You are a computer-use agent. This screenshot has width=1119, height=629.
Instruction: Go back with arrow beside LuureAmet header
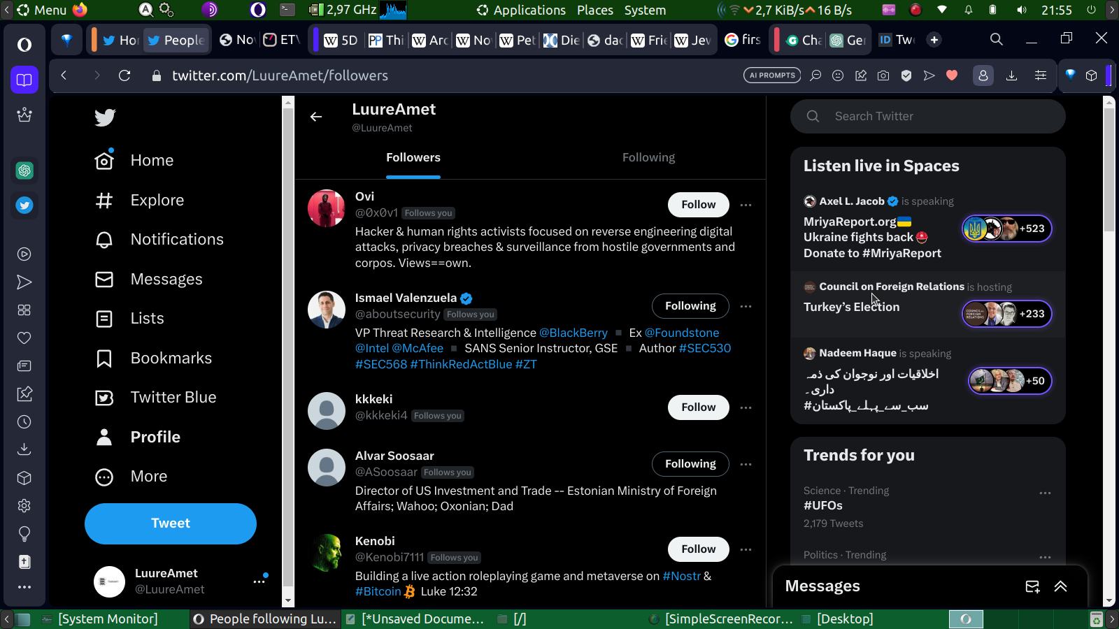(x=316, y=117)
